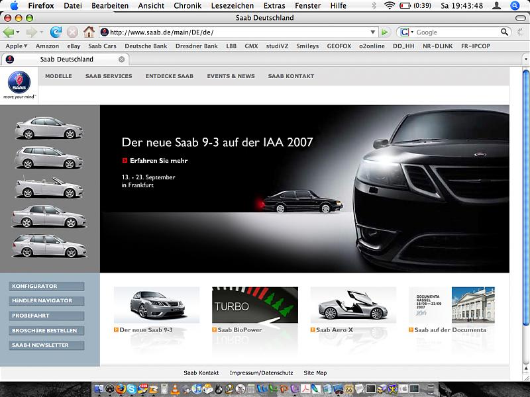The image size is (530, 397).
Task: Open the Forward button history dropdown arrow
Action: (41, 32)
